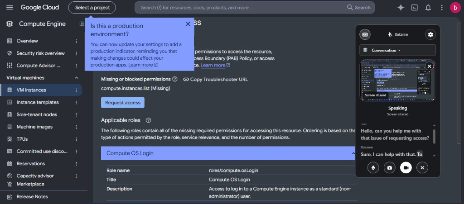The height and width of the screenshot is (204, 464).
Task: Open the main navigation hamburger menu
Action: click(x=10, y=7)
